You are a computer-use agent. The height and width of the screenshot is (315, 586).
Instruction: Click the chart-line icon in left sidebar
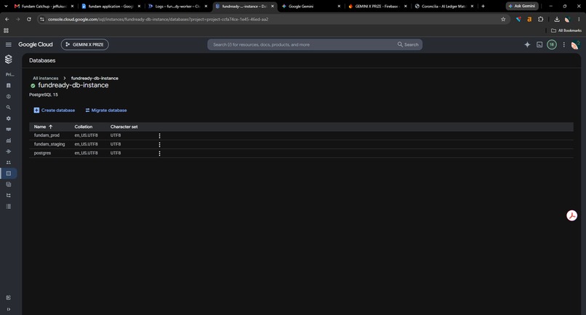(9, 140)
